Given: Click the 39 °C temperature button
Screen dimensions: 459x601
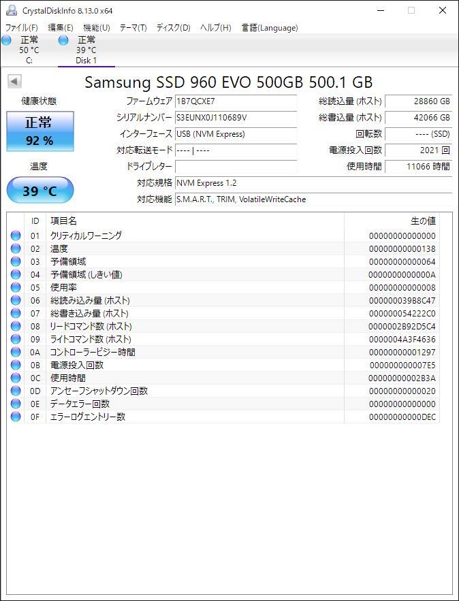Looking at the screenshot, I should [x=40, y=191].
